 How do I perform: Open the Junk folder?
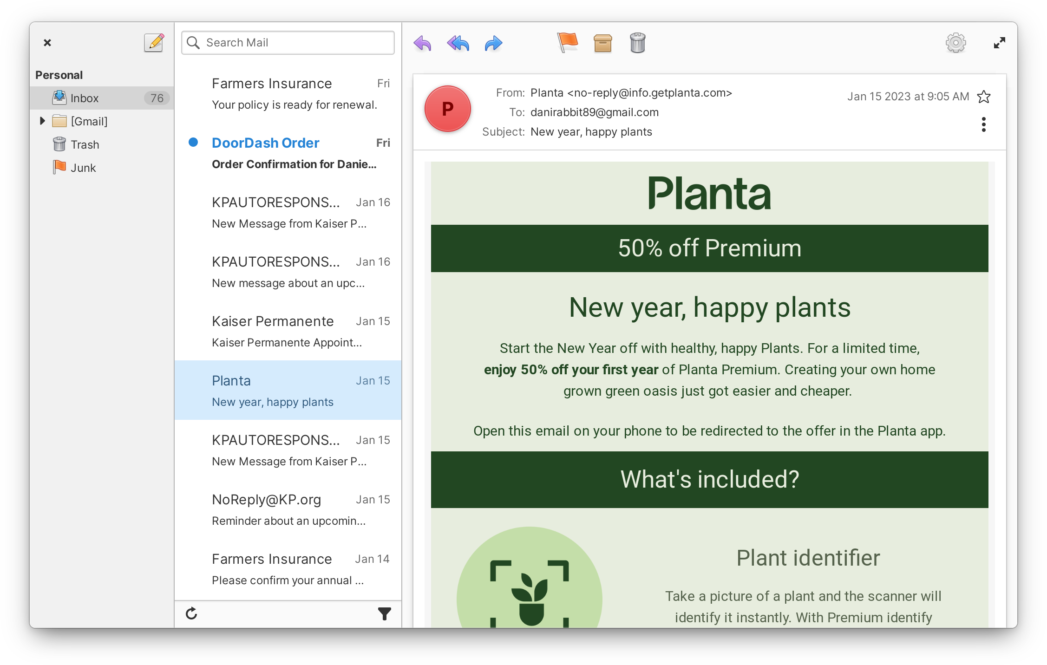(83, 167)
